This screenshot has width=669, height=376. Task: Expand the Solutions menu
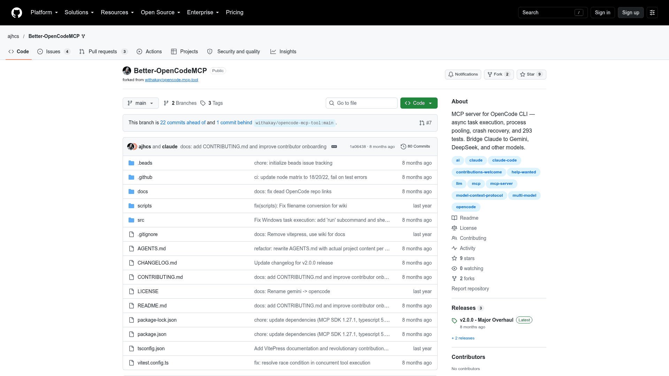pos(79,13)
